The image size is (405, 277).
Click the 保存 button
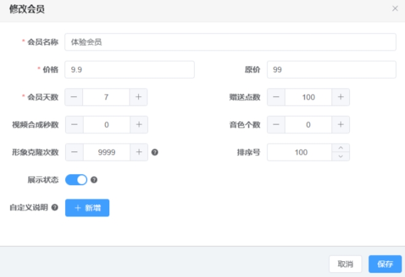click(x=385, y=264)
